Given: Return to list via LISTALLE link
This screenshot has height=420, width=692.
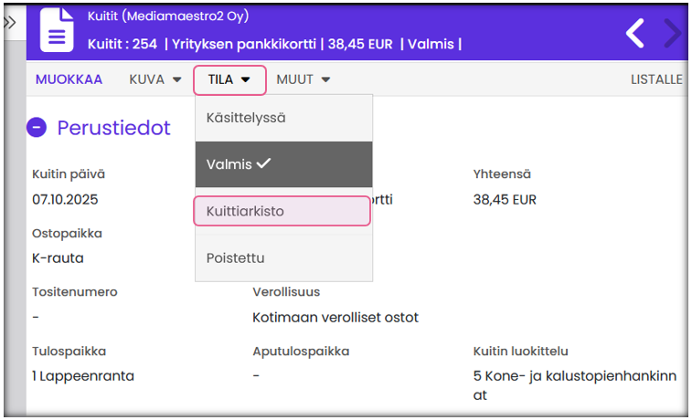Looking at the screenshot, I should pyautogui.click(x=656, y=79).
